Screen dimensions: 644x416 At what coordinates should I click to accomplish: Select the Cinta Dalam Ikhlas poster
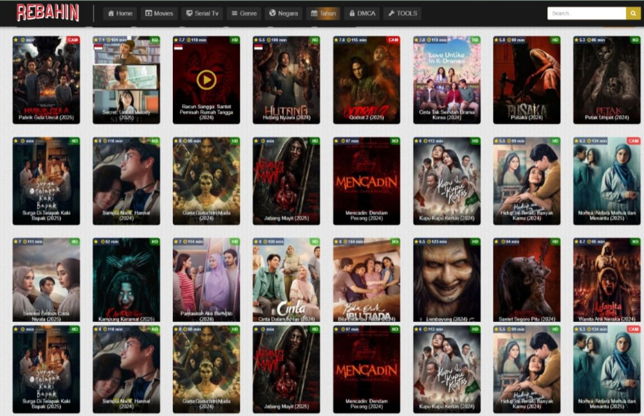point(286,280)
